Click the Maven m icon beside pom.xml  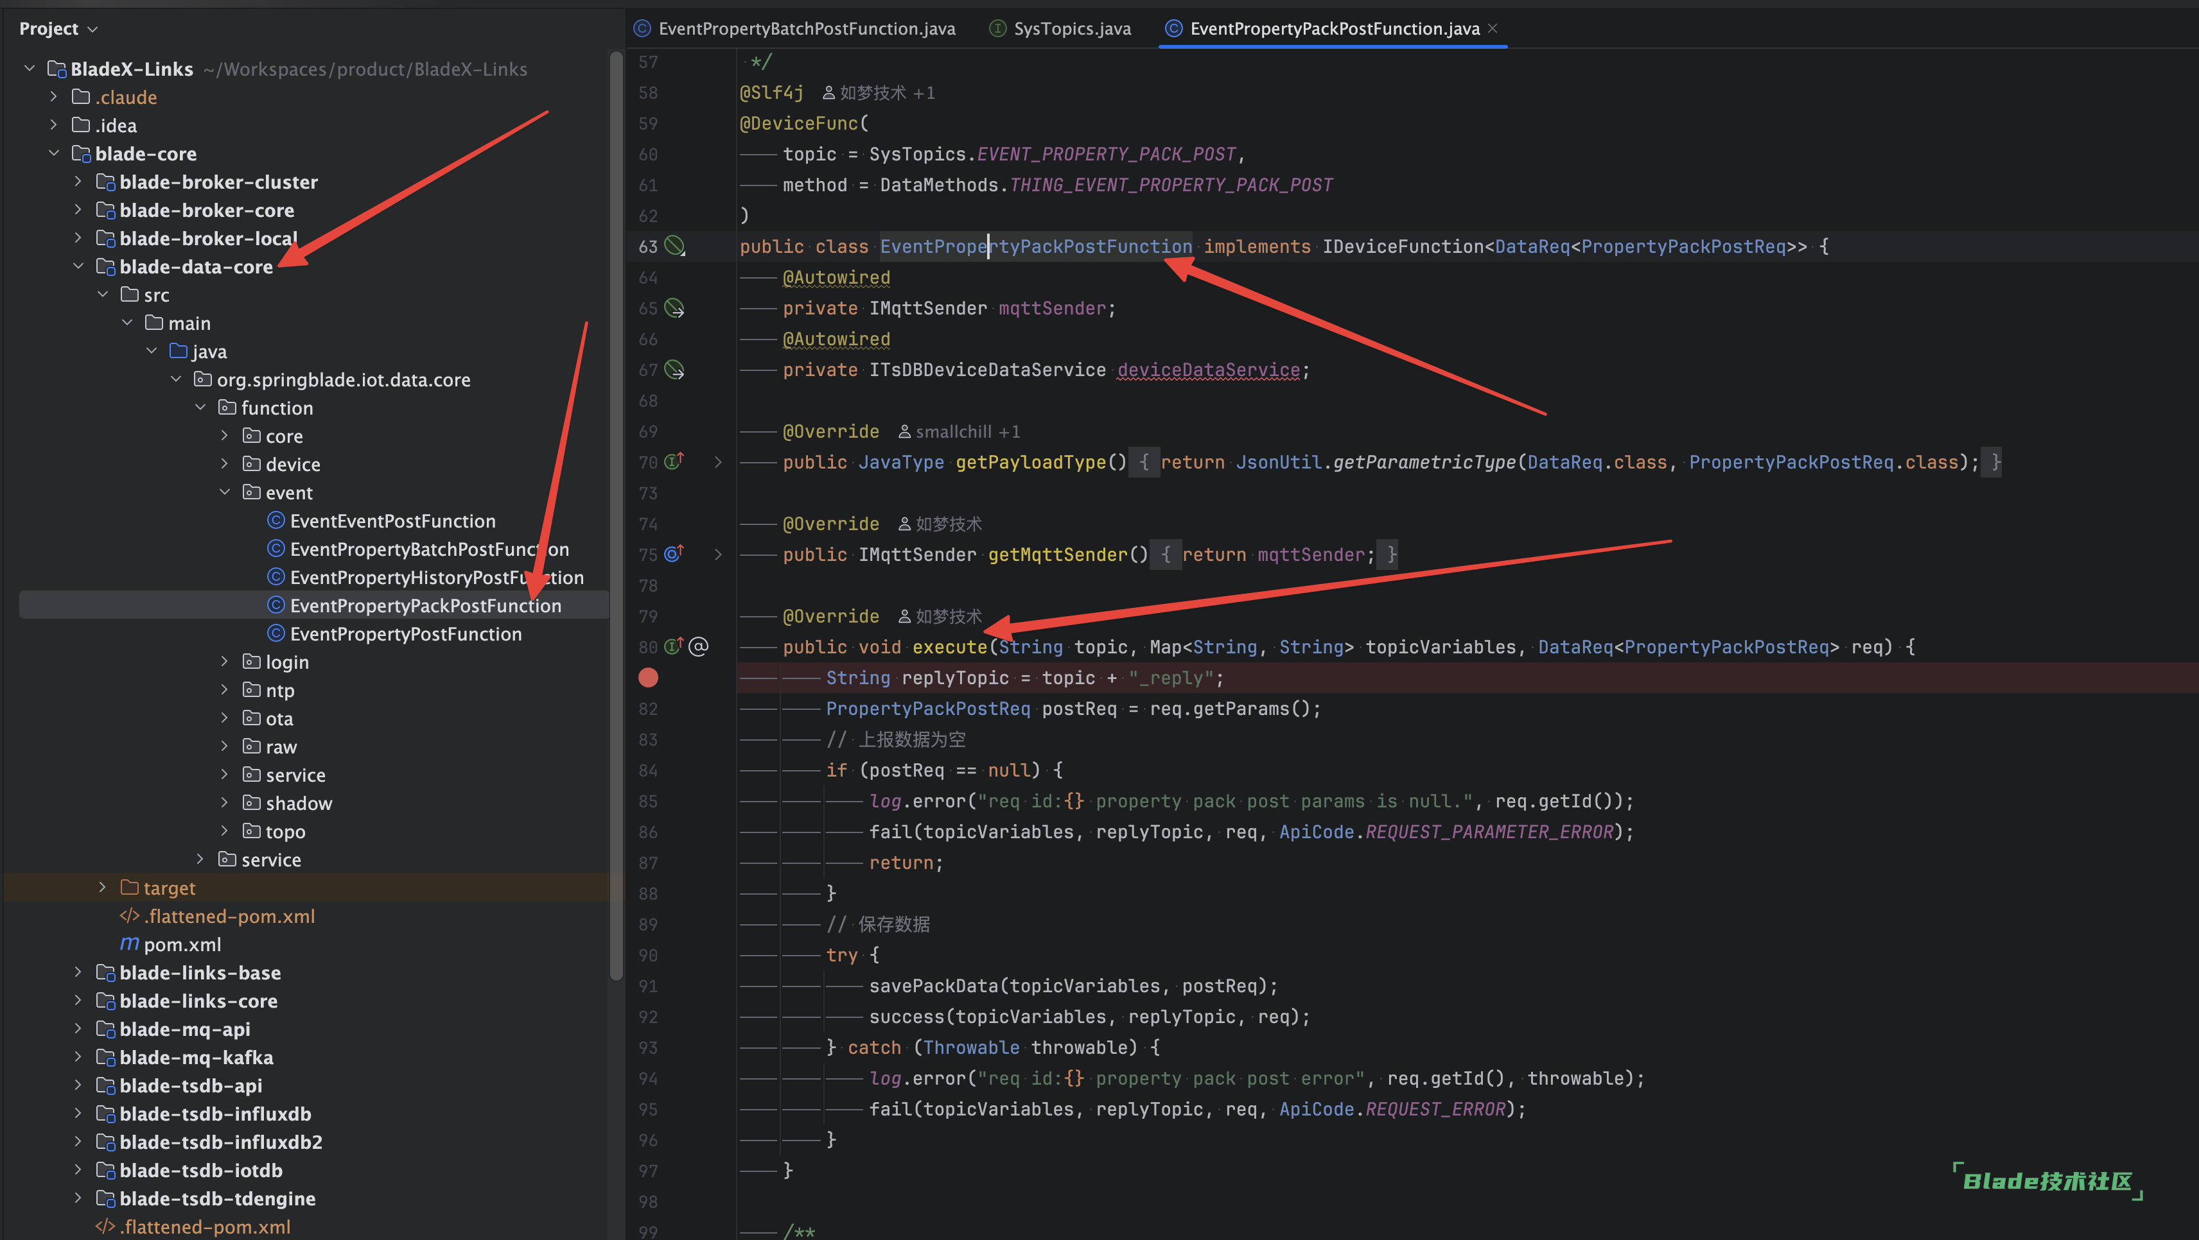[130, 944]
